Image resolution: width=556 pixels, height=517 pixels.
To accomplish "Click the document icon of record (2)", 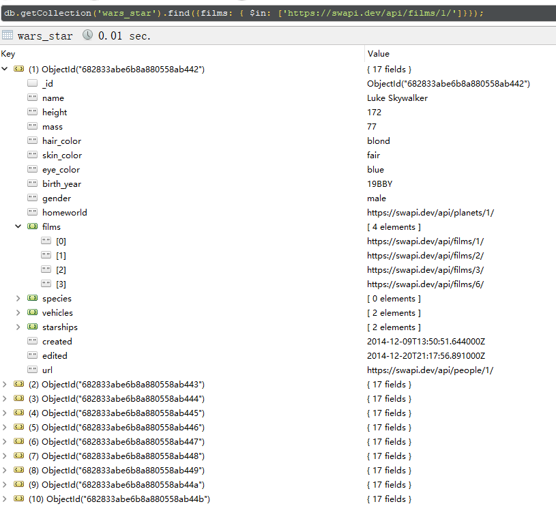I will (x=19, y=384).
